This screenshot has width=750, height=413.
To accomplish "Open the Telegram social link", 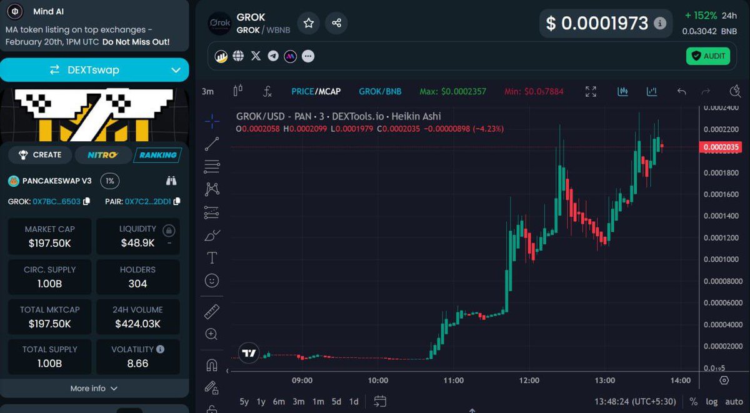I will [273, 56].
